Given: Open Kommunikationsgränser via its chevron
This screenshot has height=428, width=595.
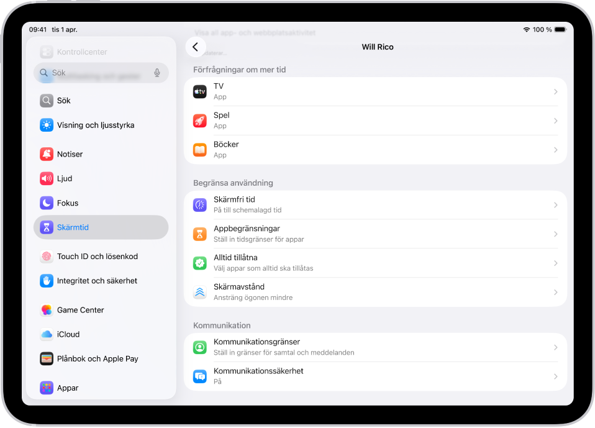Looking at the screenshot, I should [x=555, y=347].
